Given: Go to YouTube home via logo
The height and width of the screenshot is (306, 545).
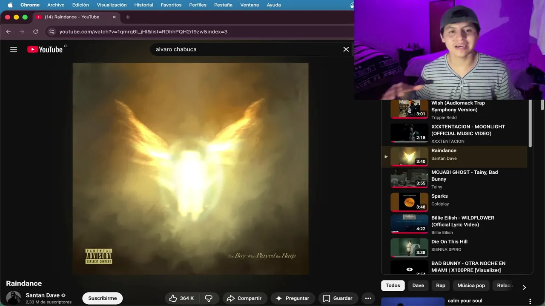Looking at the screenshot, I should [x=45, y=49].
